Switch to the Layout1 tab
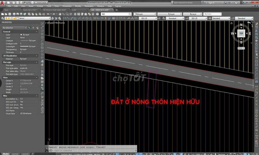 click(x=16, y=153)
